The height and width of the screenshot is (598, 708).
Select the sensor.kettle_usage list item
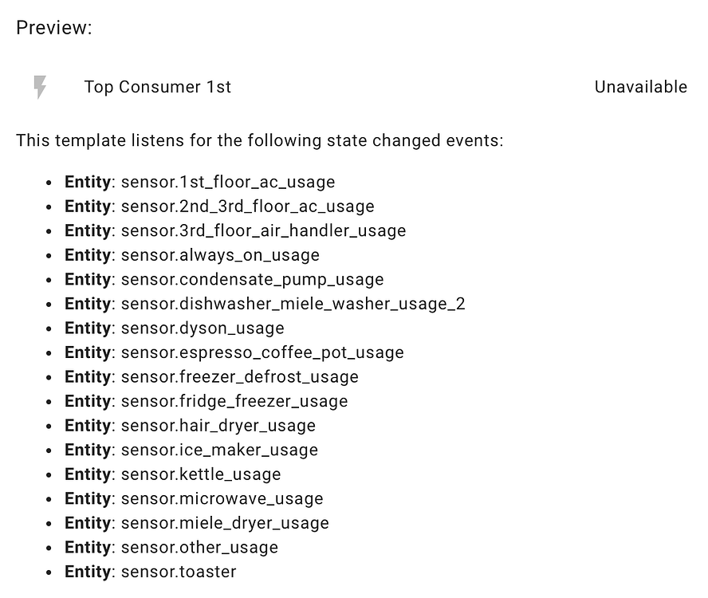[x=172, y=474]
